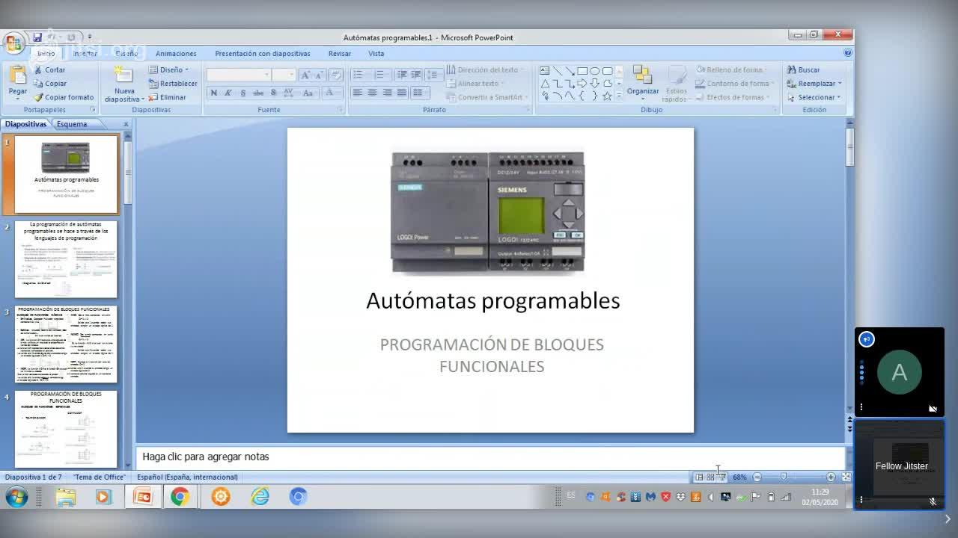Toggle italic (K) formatting
This screenshot has width=958, height=538.
(x=228, y=93)
